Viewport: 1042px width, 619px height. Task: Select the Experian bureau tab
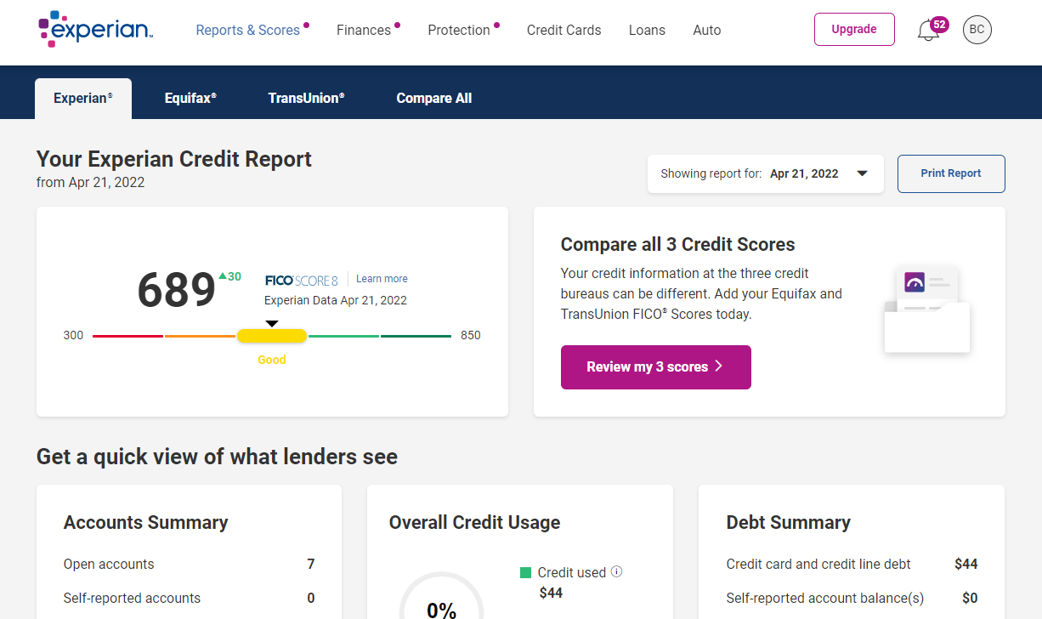click(83, 99)
